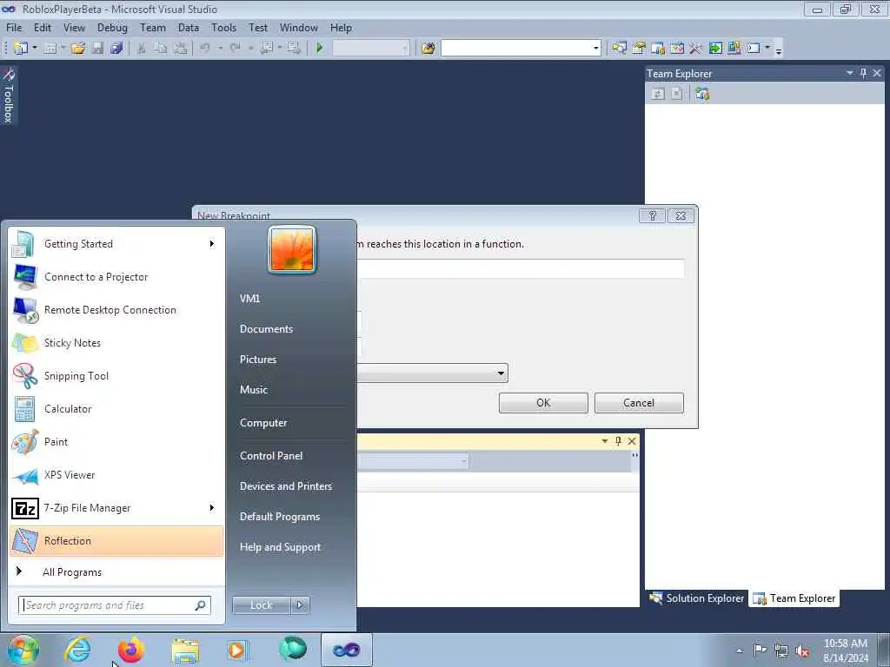The image size is (890, 667).
Task: Open the Debug menu
Action: point(112,28)
